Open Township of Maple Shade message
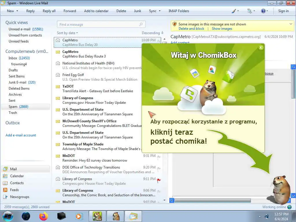 pyautogui.click(x=98, y=146)
